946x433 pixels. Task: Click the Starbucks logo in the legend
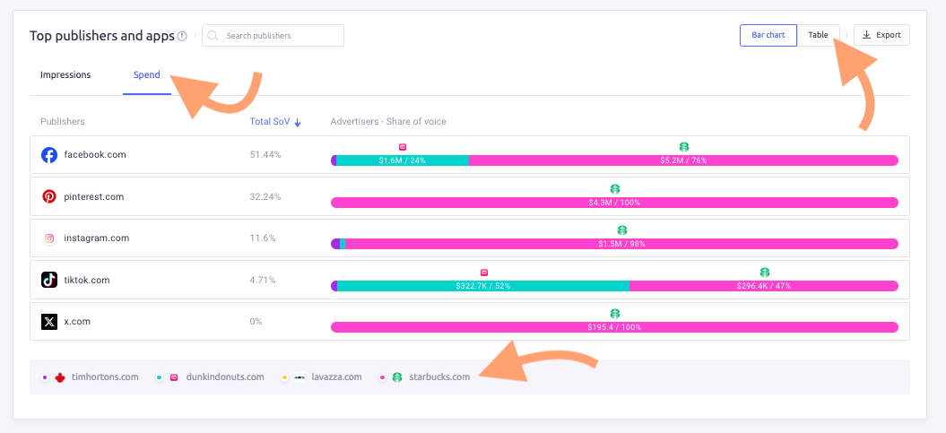tap(397, 377)
